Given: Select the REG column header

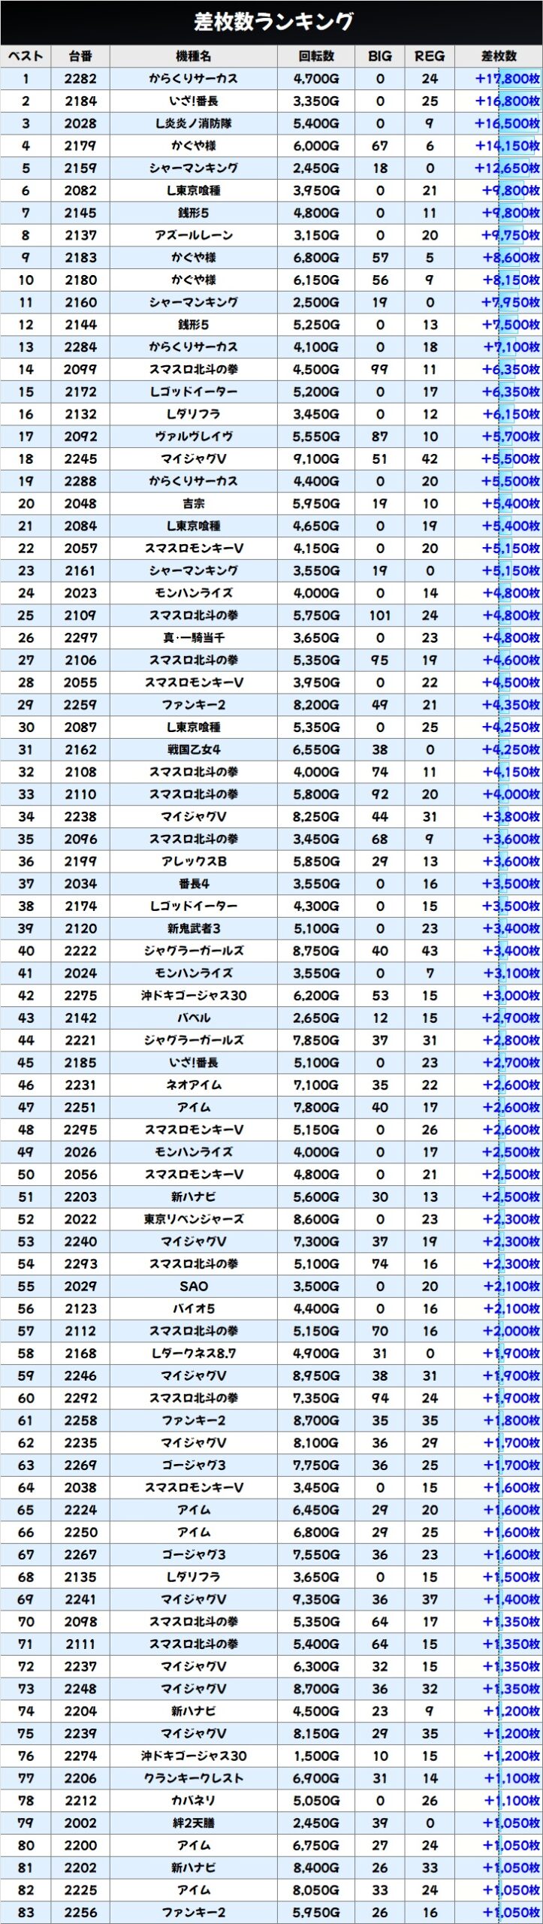Looking at the screenshot, I should [x=429, y=56].
